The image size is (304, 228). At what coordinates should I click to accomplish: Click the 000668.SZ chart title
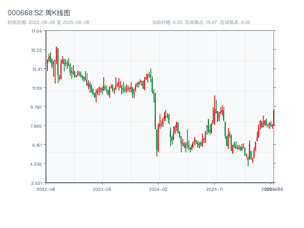pyautogui.click(x=39, y=13)
